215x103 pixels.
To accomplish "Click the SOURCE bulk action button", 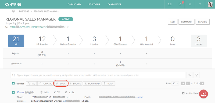I will (x=75, y=84).
